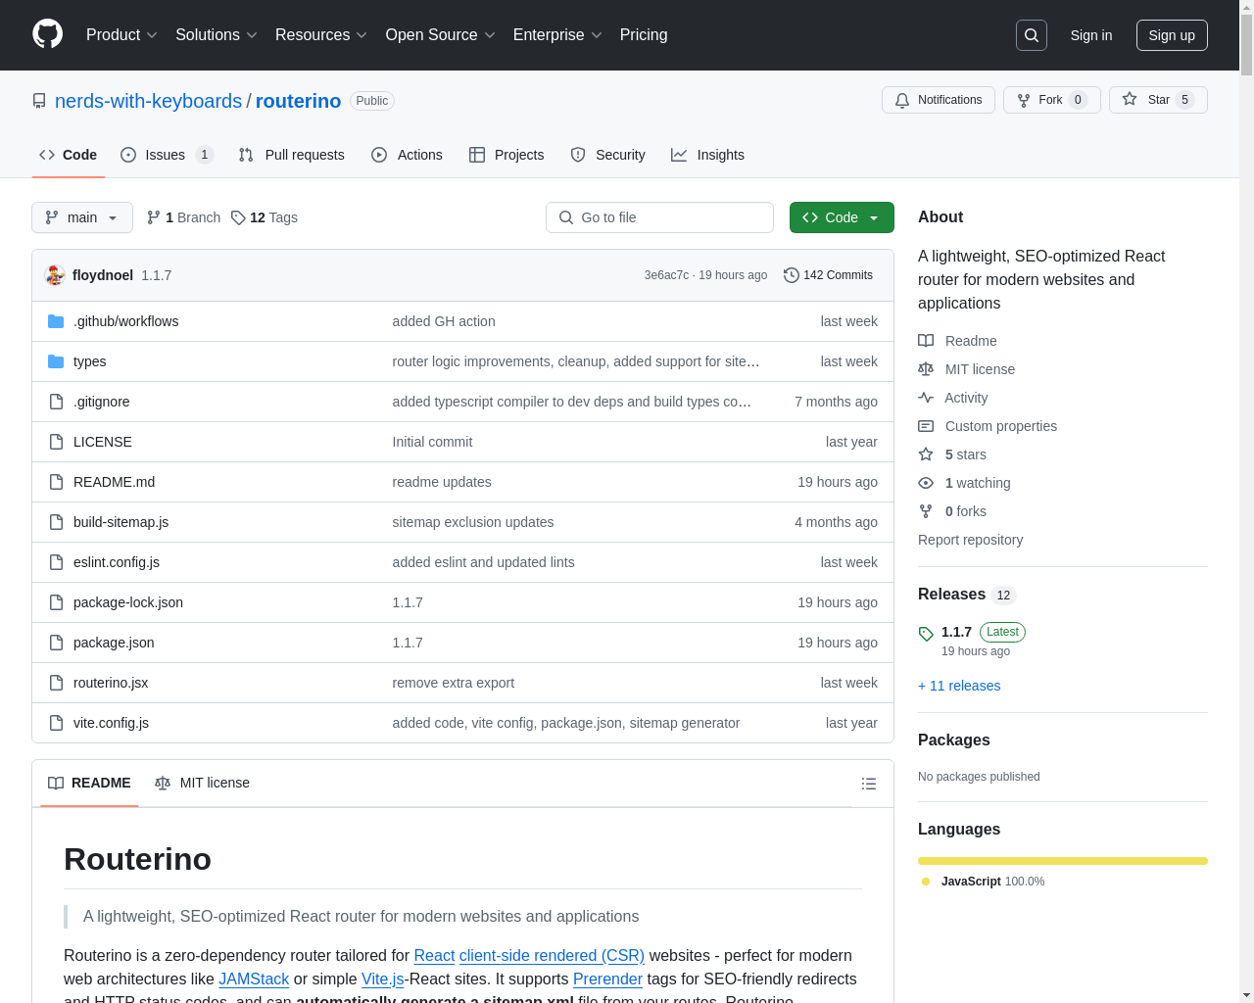This screenshot has width=1254, height=1003.
Task: Switch to the Actions tab
Action: 407,155
